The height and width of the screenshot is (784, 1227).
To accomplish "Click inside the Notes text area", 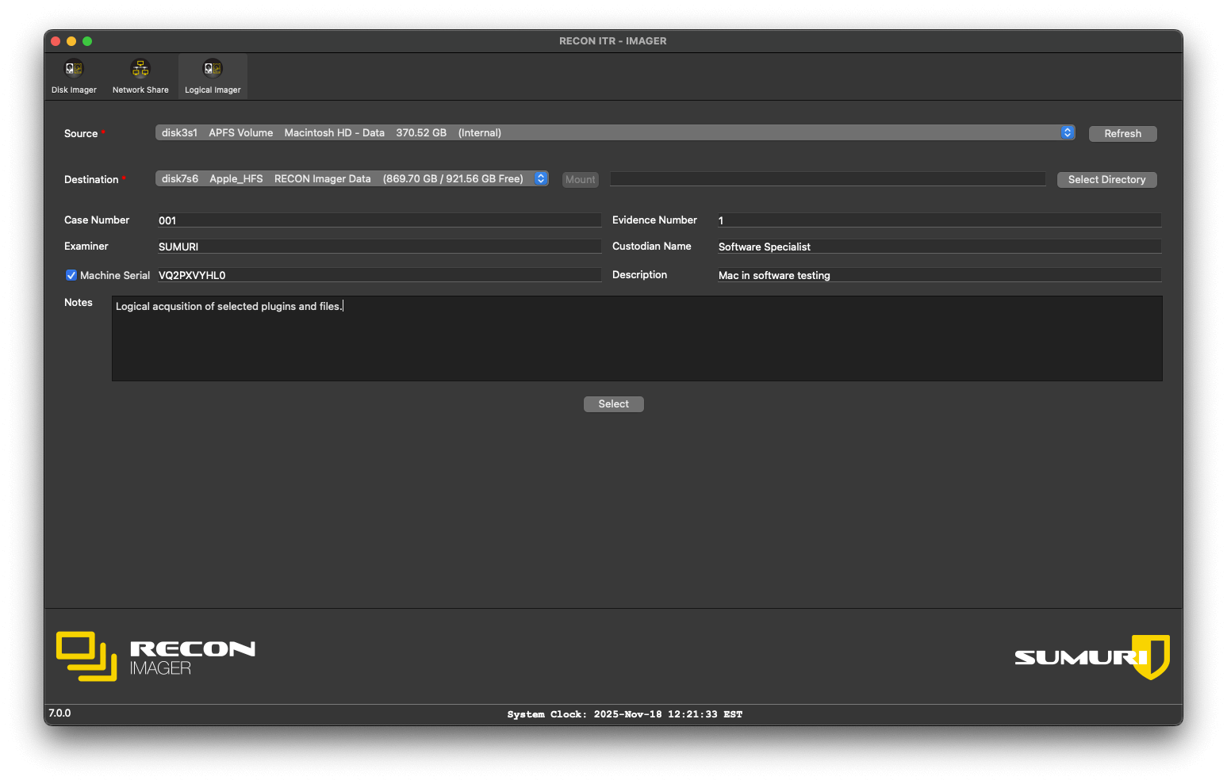I will (635, 338).
